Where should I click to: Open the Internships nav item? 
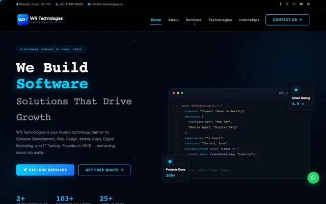249,20
